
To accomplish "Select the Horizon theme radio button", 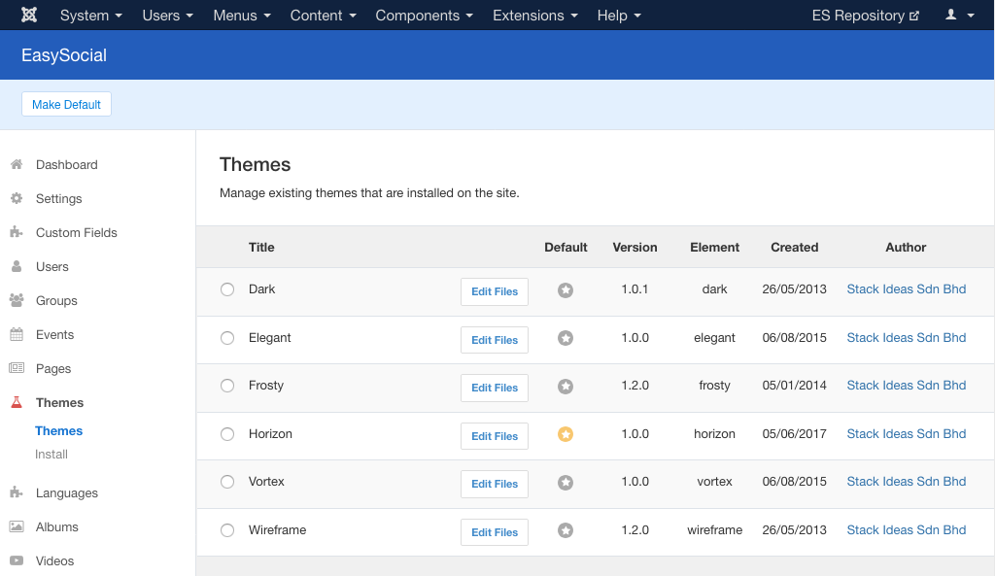I will pyautogui.click(x=227, y=434).
